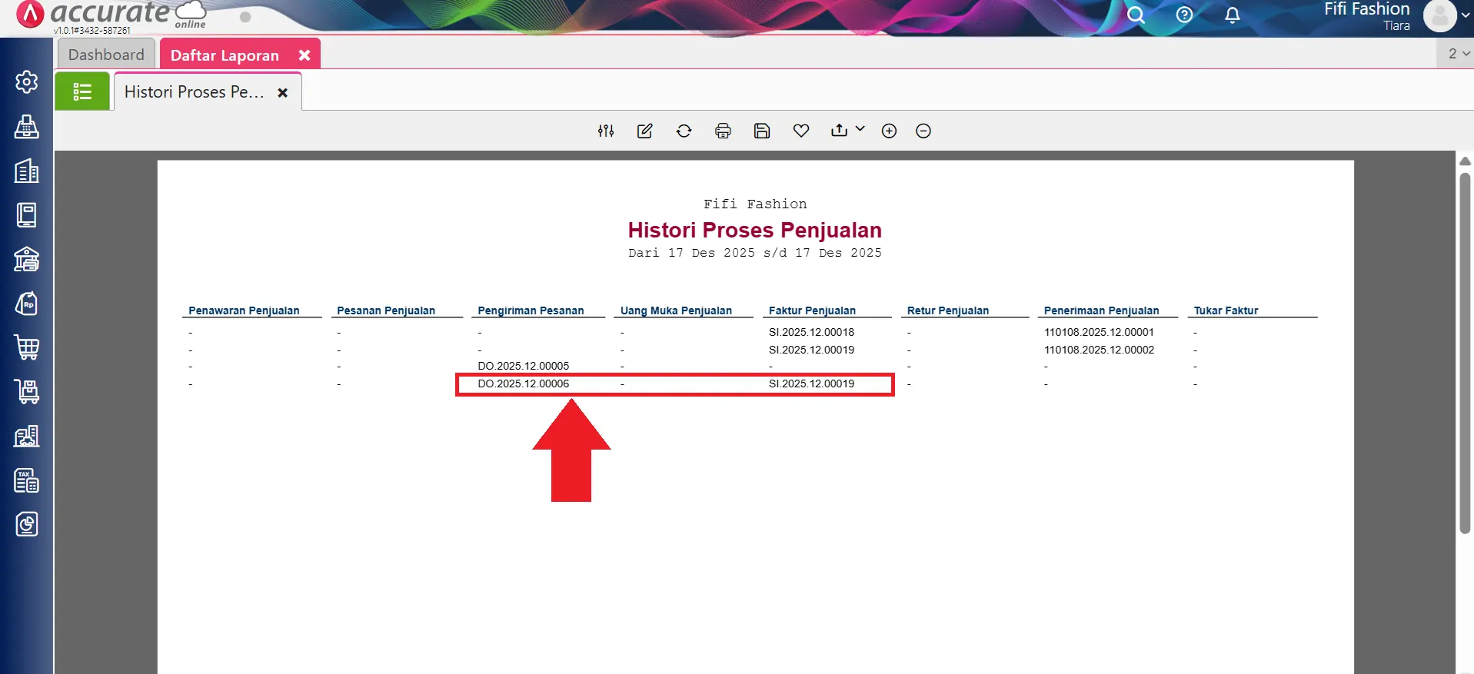Open notifications bell icon
This screenshot has height=674, width=1474.
pos(1232,15)
